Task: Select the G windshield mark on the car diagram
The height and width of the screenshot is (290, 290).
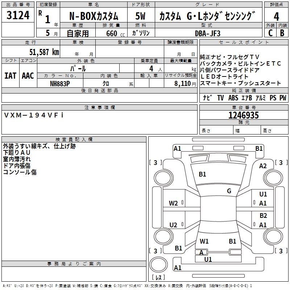Action: 229,191
